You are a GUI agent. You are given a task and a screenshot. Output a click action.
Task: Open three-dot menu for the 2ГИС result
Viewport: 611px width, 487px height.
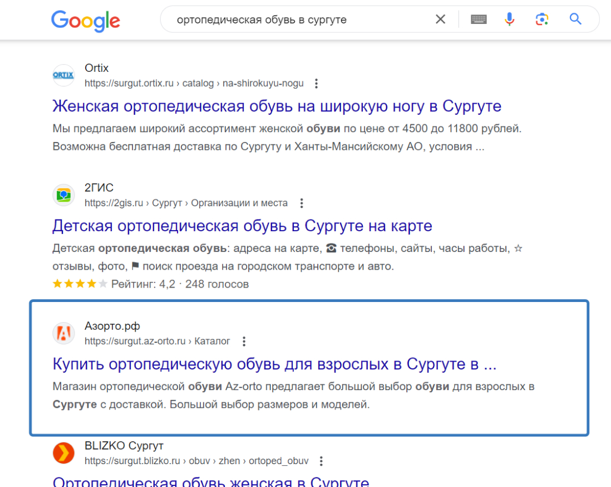pos(301,203)
